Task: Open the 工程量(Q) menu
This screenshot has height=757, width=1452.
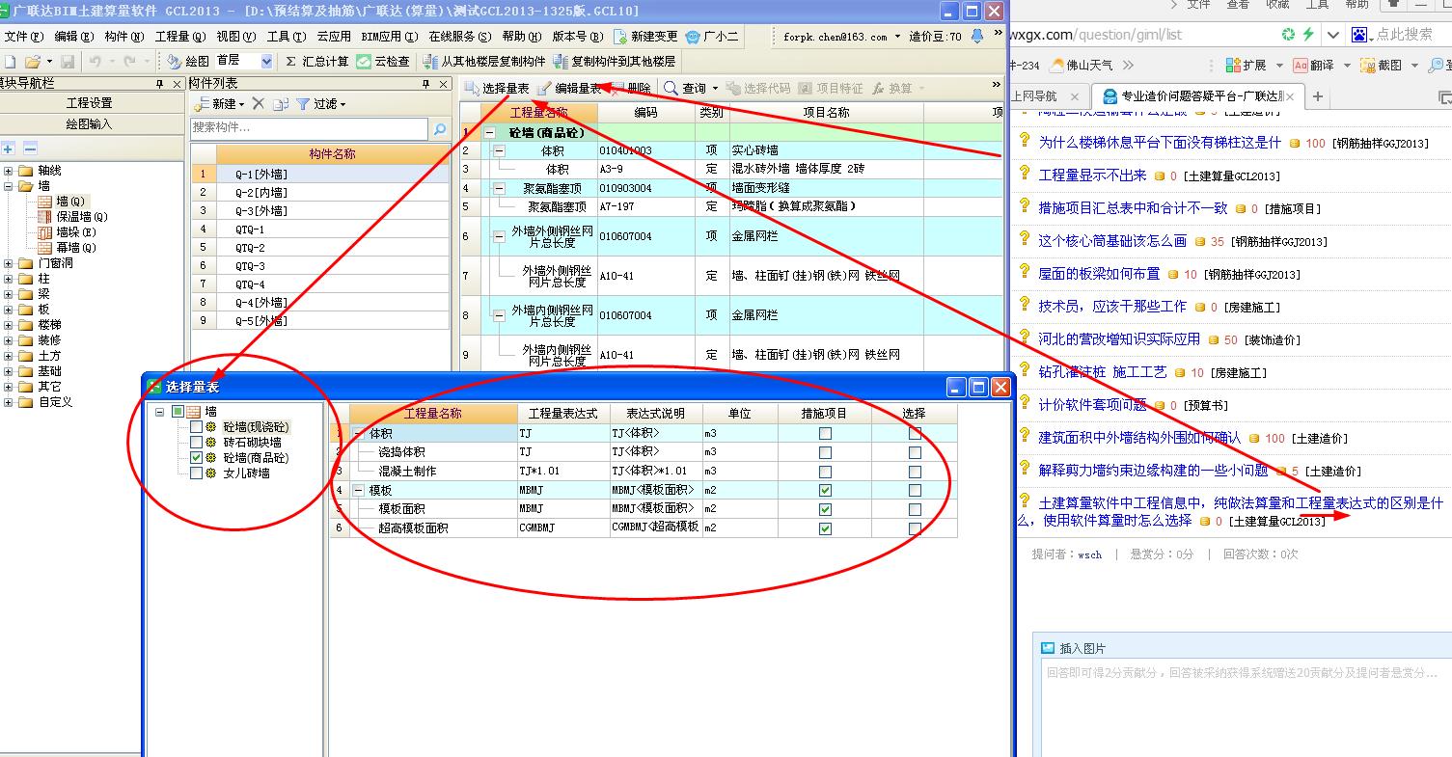Action: pos(180,37)
